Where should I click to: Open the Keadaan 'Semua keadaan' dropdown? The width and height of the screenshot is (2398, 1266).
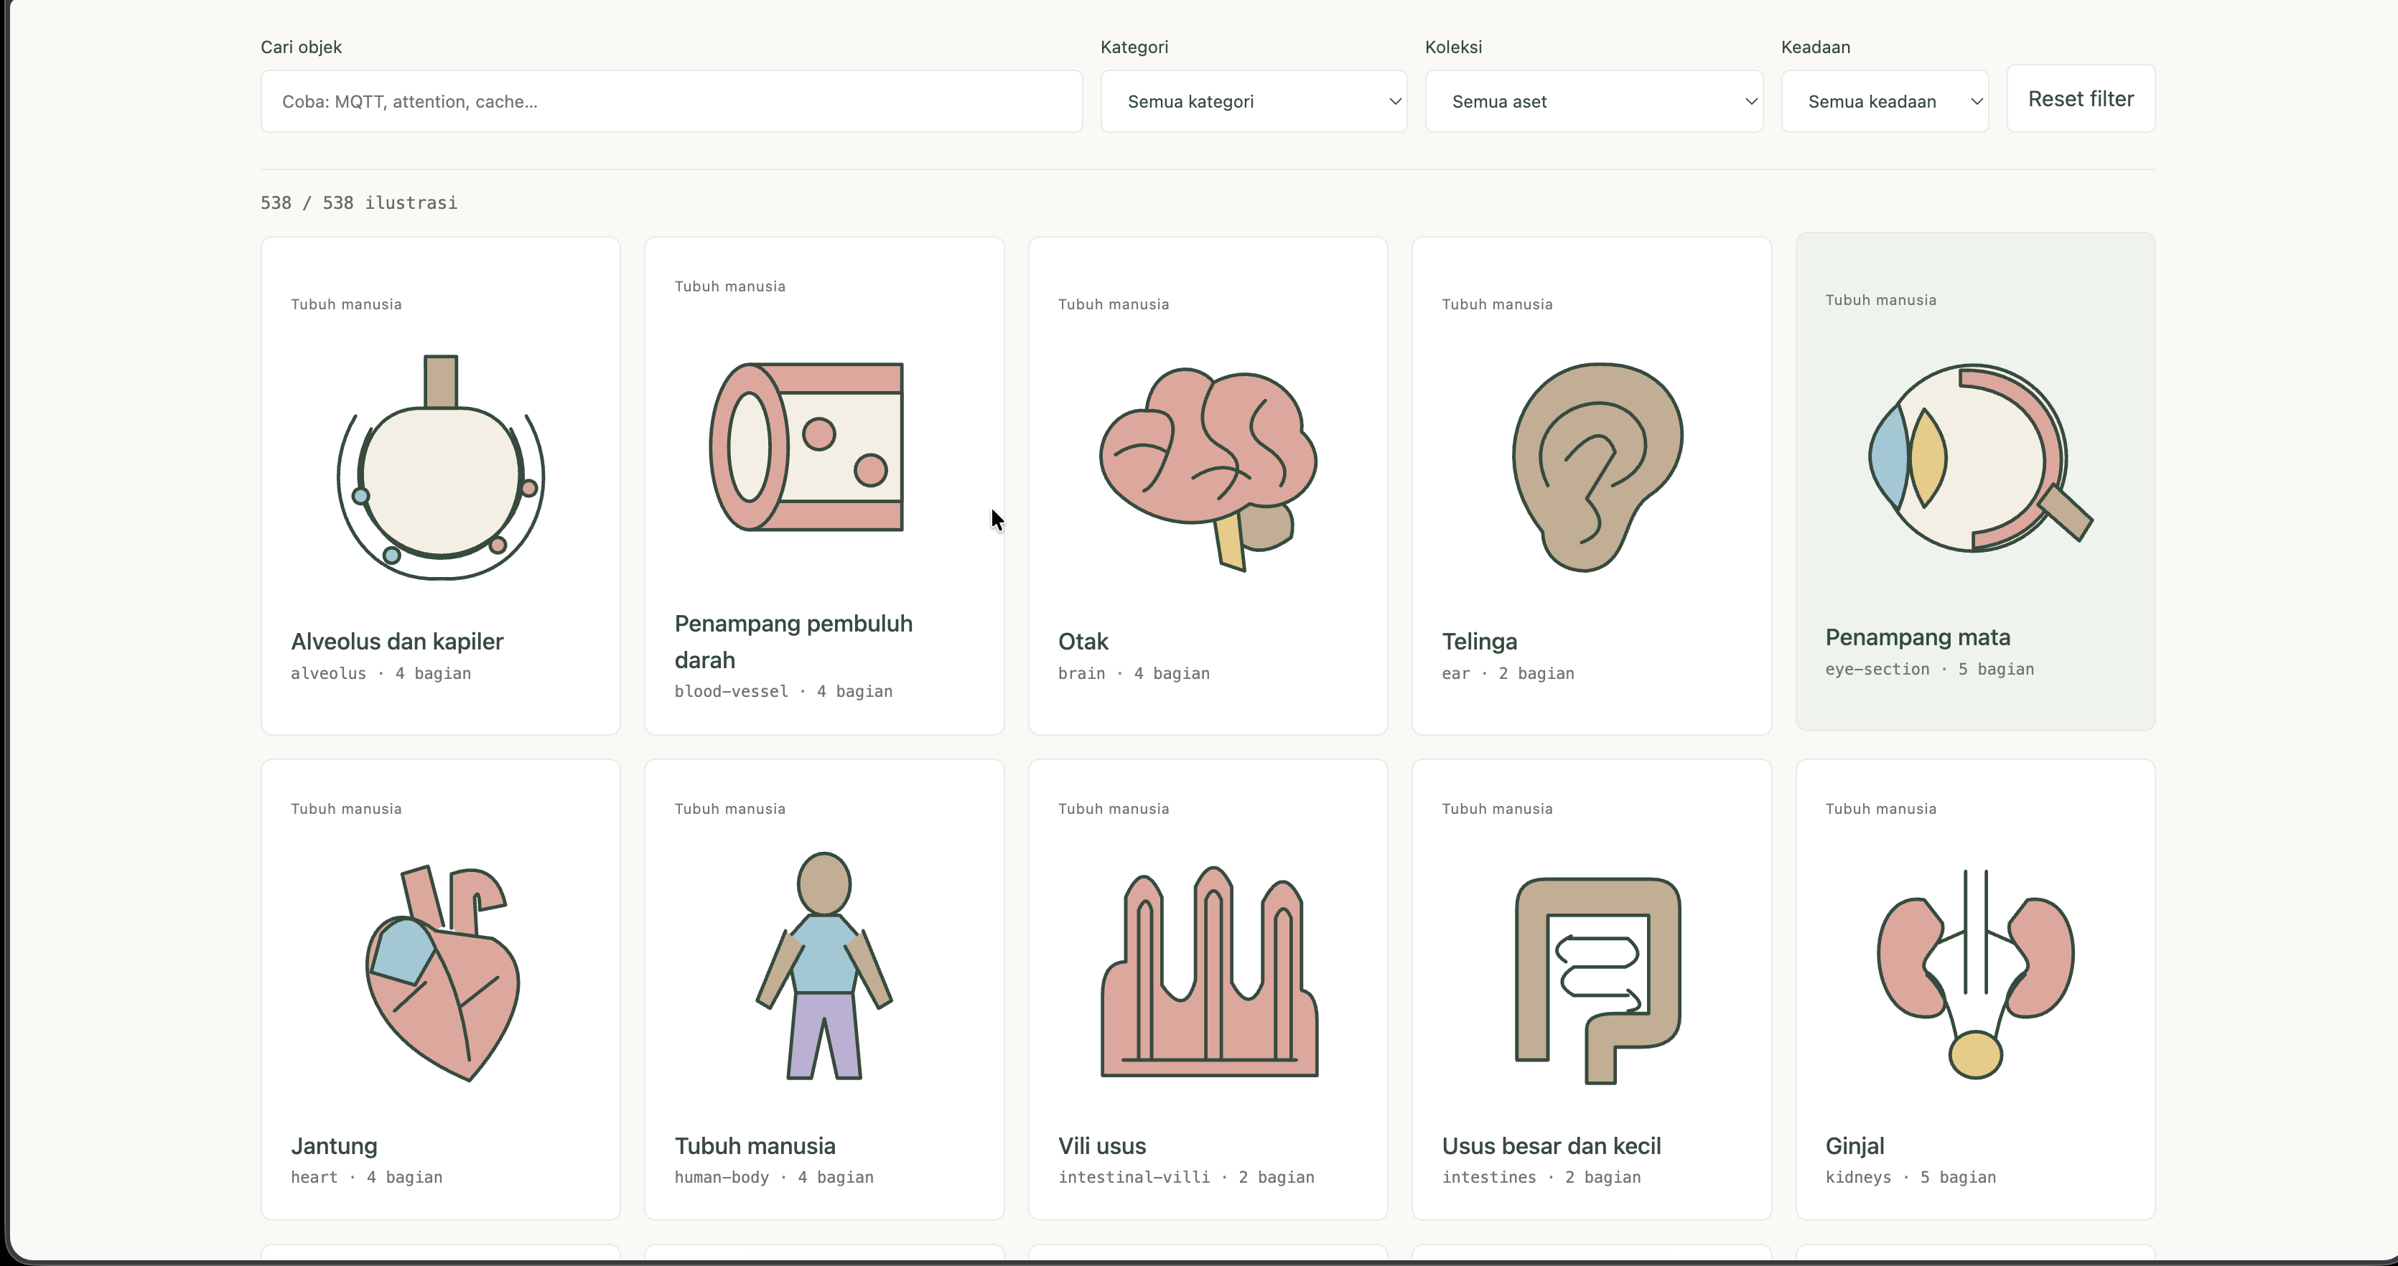click(x=1885, y=101)
